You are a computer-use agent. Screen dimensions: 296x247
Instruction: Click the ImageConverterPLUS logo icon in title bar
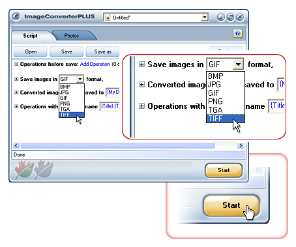click(x=16, y=16)
